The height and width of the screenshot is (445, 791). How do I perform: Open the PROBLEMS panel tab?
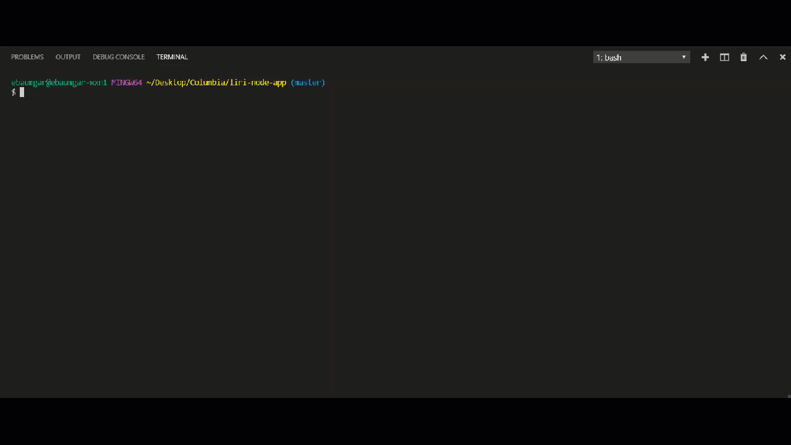[x=27, y=57]
